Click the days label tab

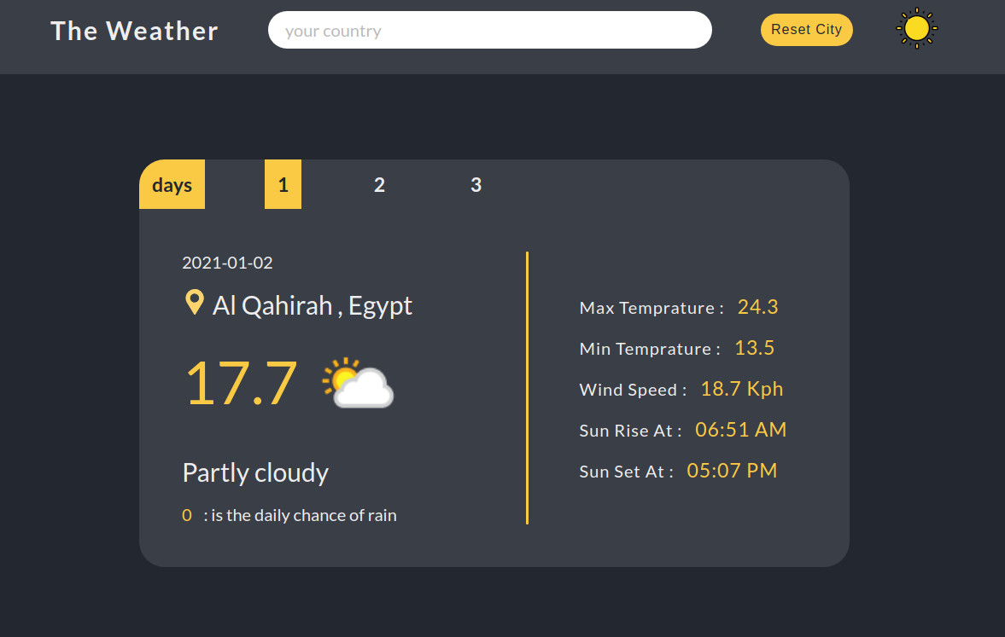click(x=172, y=184)
